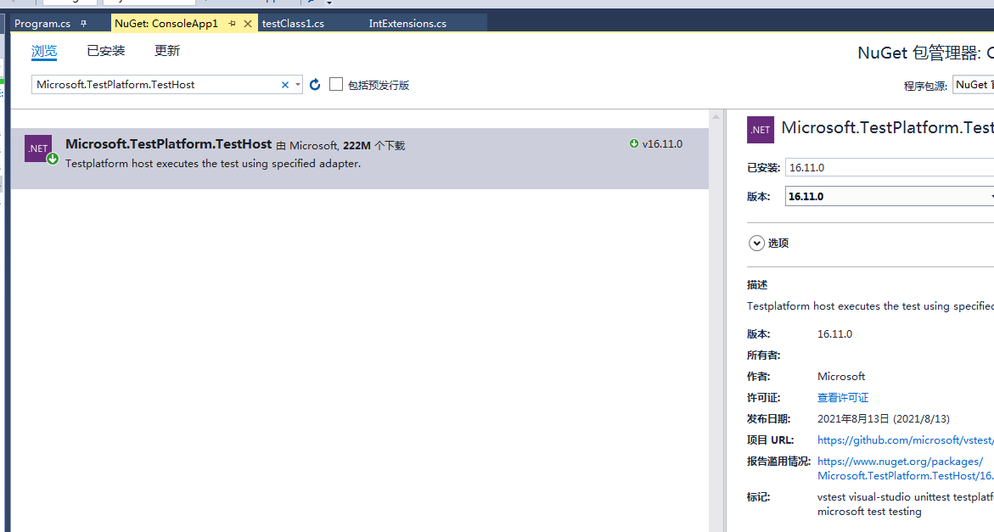
Task: Open the testClass1.cs tab
Action: [293, 24]
